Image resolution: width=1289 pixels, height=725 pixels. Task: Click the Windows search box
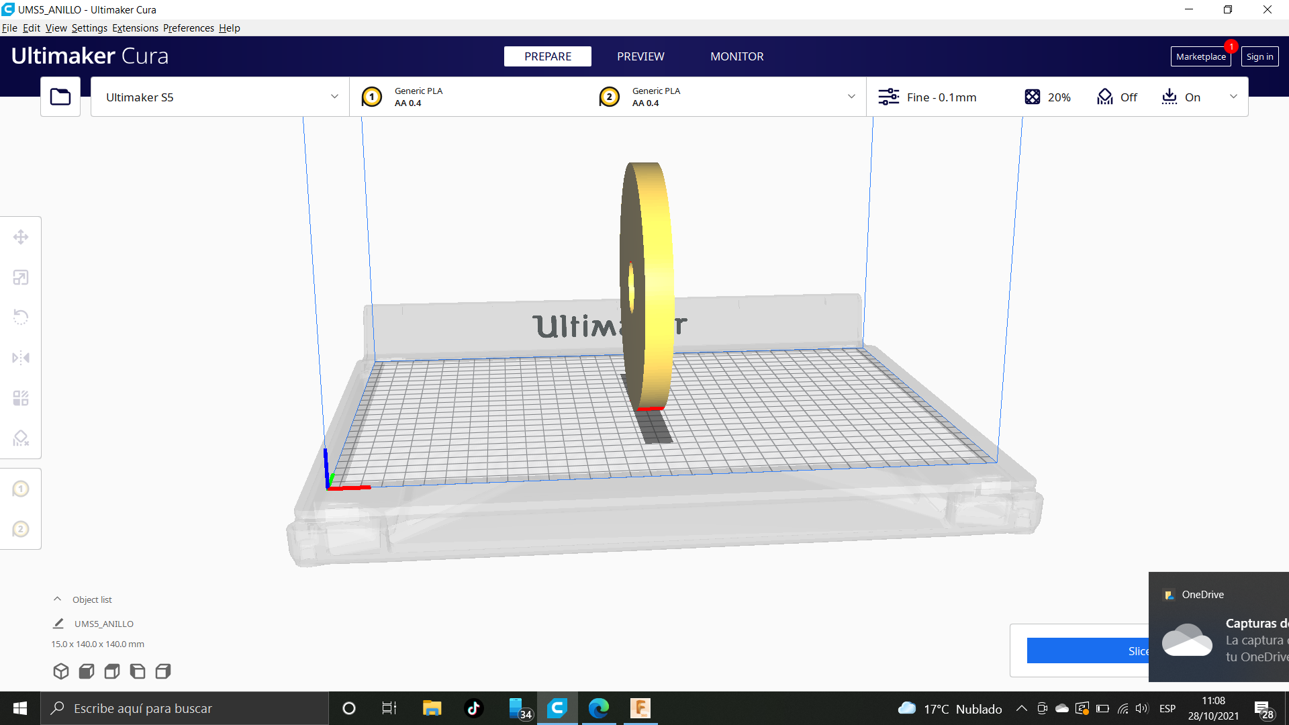(185, 708)
